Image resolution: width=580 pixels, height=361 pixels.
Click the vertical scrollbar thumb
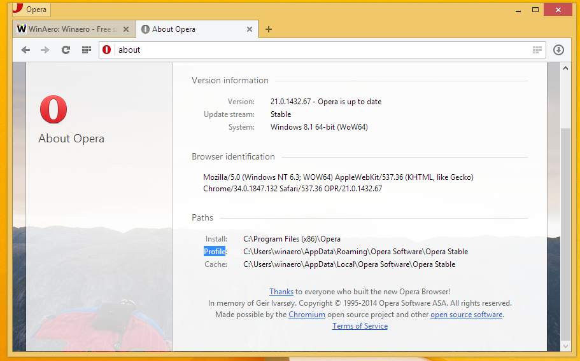(x=565, y=235)
